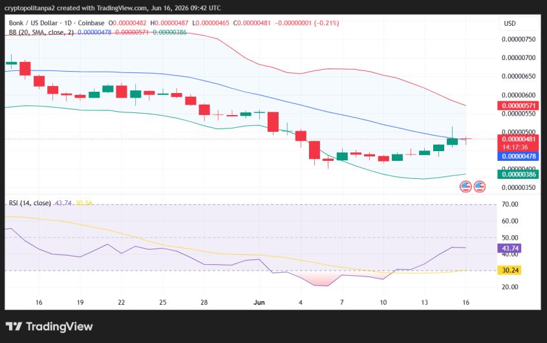Click the 50.00 RSI axis label
This screenshot has height=343, width=547.
pos(509,238)
